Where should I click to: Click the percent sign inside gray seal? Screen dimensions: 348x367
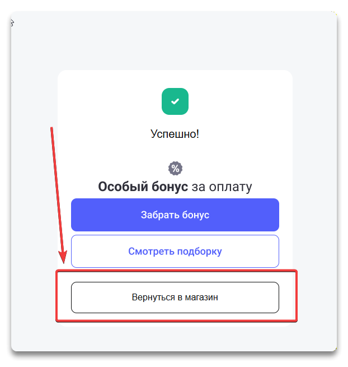(175, 168)
